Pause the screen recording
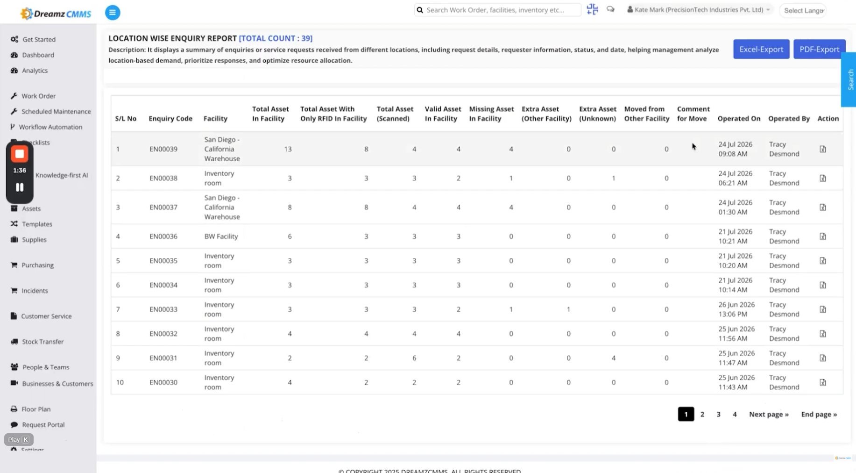The height and width of the screenshot is (473, 856). coord(20,187)
